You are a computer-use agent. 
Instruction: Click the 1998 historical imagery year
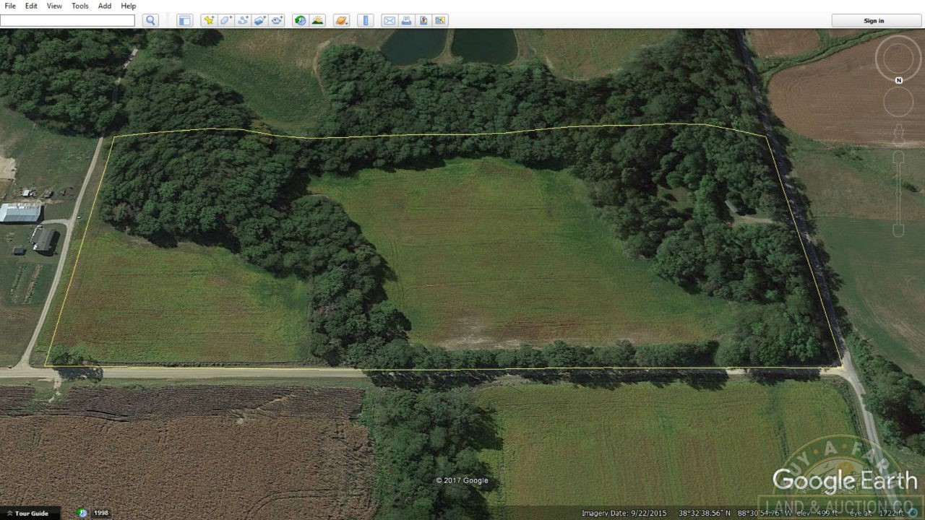coord(100,513)
